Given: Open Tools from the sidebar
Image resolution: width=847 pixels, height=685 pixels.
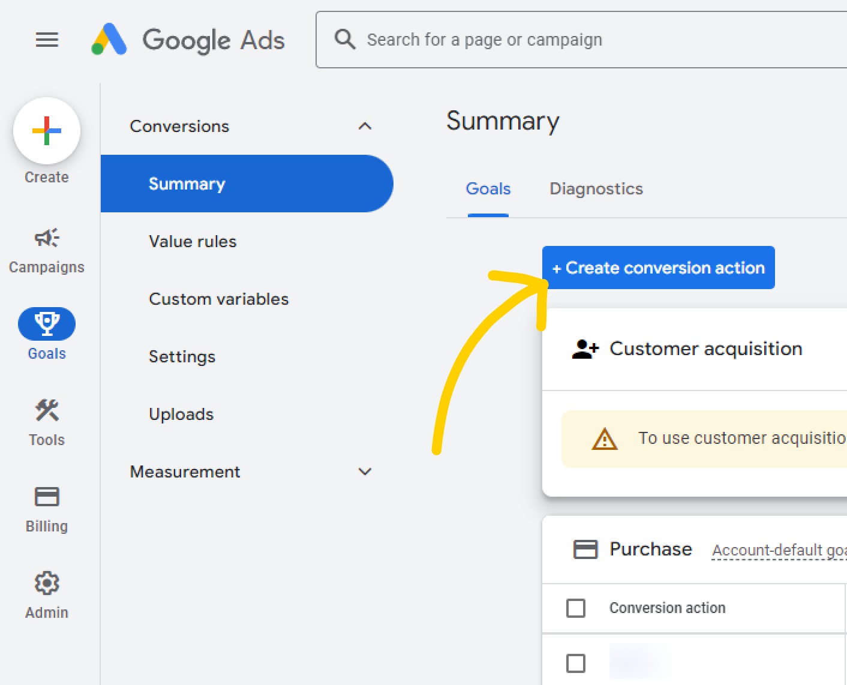Looking at the screenshot, I should tap(47, 423).
